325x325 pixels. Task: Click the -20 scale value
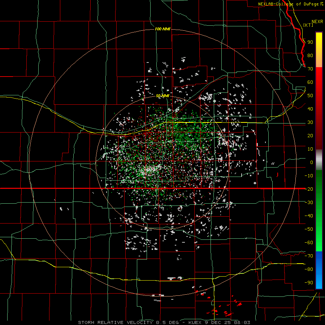[x=309, y=189]
